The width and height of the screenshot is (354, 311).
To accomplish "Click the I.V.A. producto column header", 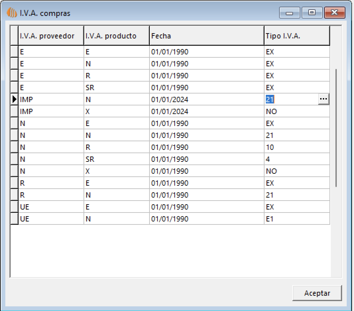I will [116, 36].
